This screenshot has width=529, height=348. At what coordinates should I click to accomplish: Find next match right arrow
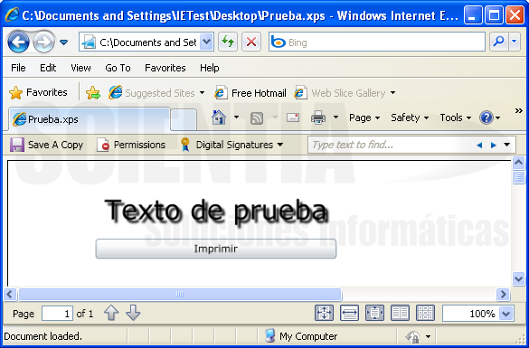pos(493,146)
